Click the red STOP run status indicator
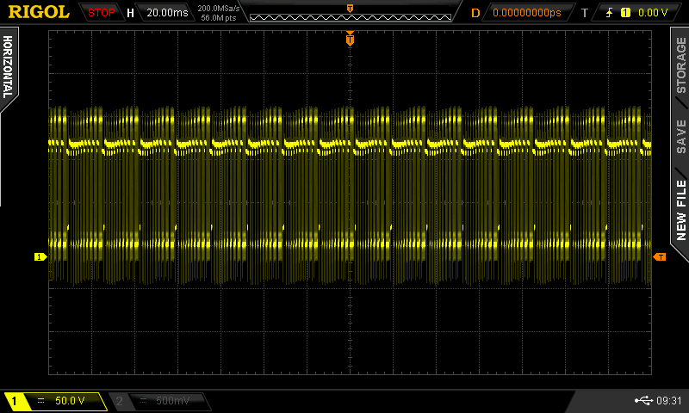 [x=102, y=13]
